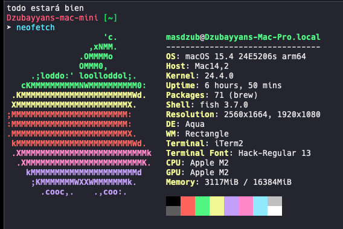Click the 'neofetch' command text
The height and width of the screenshot is (229, 343).
click(x=36, y=27)
